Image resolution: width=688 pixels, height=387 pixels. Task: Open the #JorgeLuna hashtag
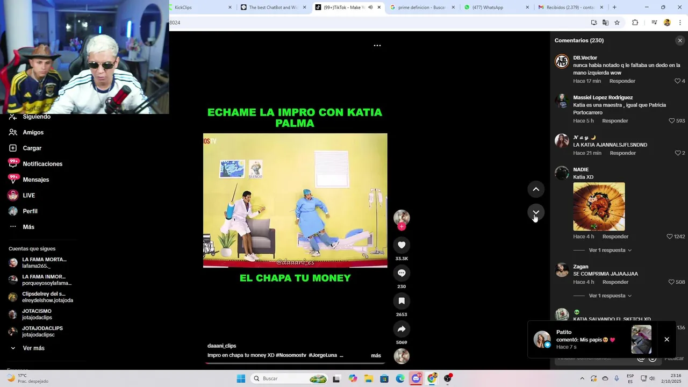pyautogui.click(x=322, y=355)
